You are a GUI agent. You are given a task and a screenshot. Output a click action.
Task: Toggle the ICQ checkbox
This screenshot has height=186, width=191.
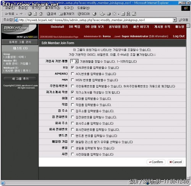coord(72,67)
